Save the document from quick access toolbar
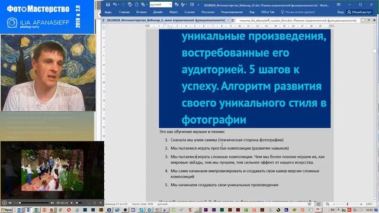This screenshot has height=213, width=379. click(108, 5)
